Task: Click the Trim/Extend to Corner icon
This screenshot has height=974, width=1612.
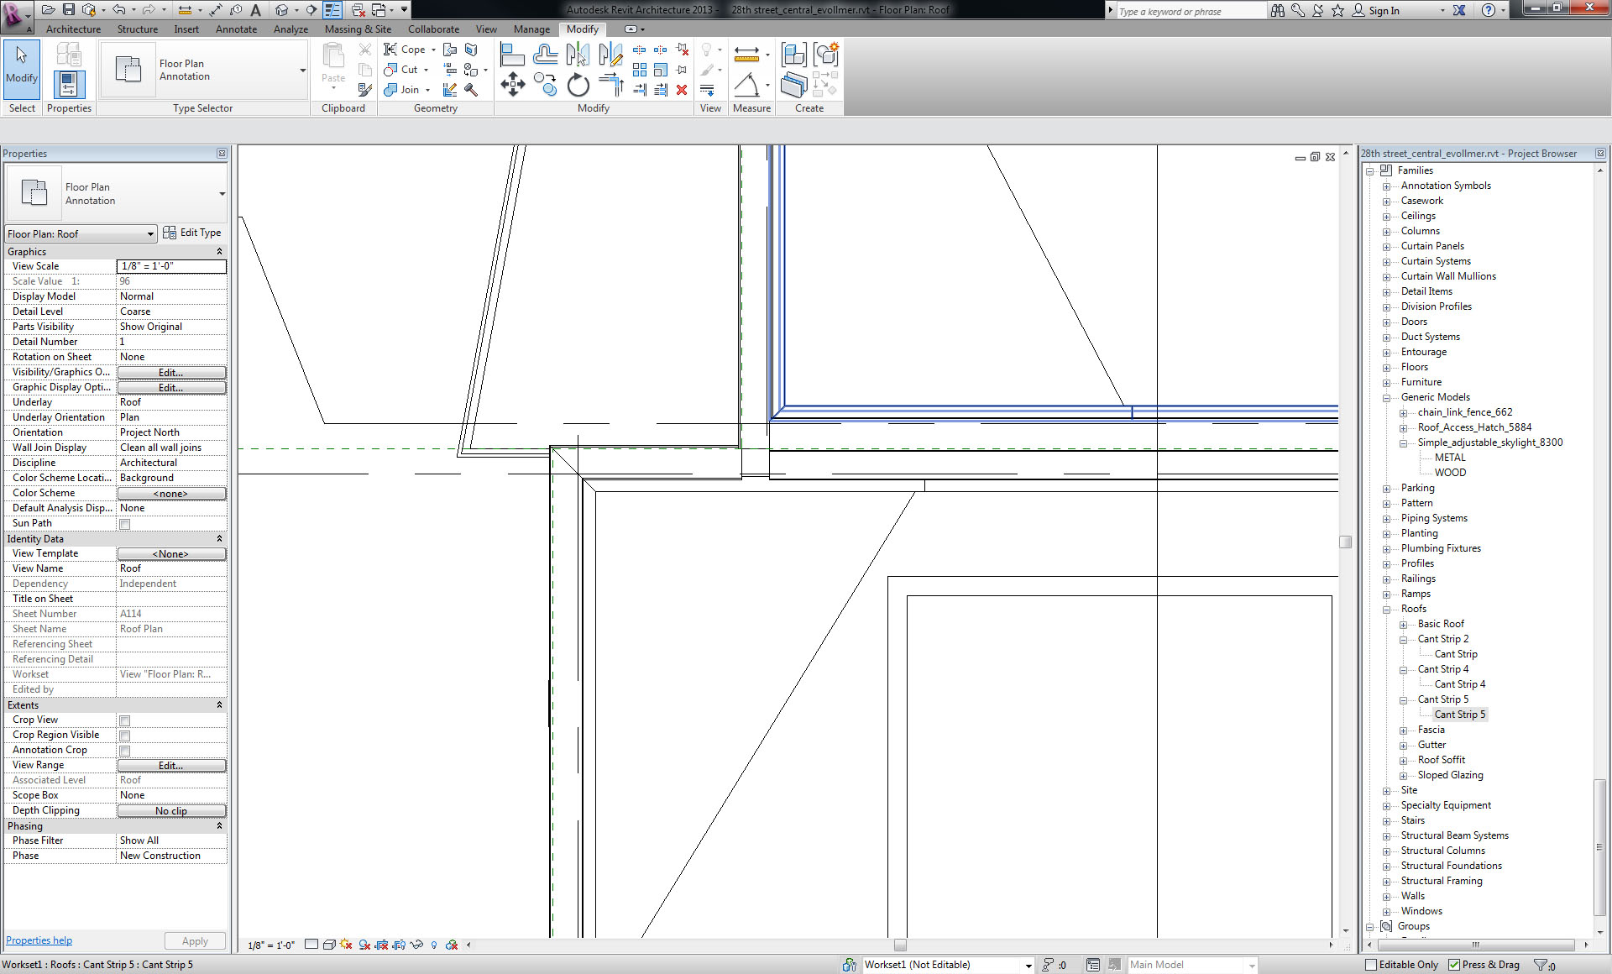Action: 611,85
